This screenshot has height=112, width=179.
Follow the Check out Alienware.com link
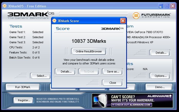132,105
